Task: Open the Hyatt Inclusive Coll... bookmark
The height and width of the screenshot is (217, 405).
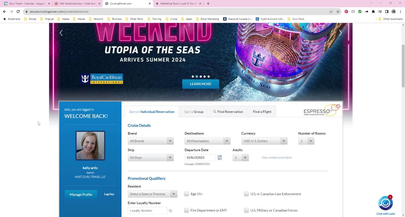Action: click(x=270, y=19)
